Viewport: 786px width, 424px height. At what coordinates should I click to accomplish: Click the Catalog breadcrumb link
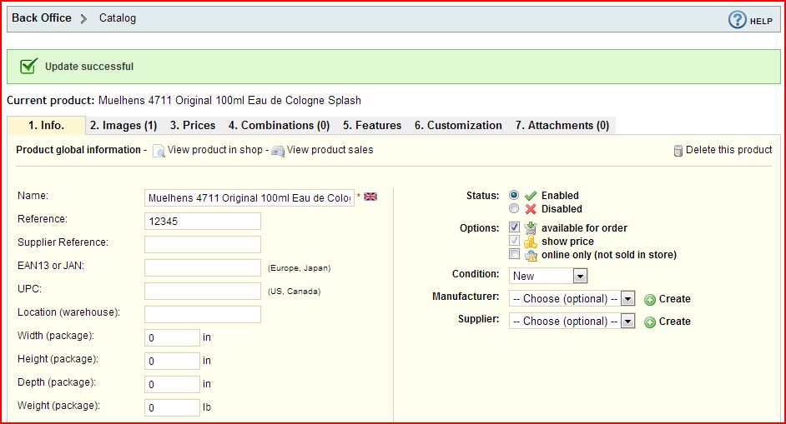coord(118,18)
